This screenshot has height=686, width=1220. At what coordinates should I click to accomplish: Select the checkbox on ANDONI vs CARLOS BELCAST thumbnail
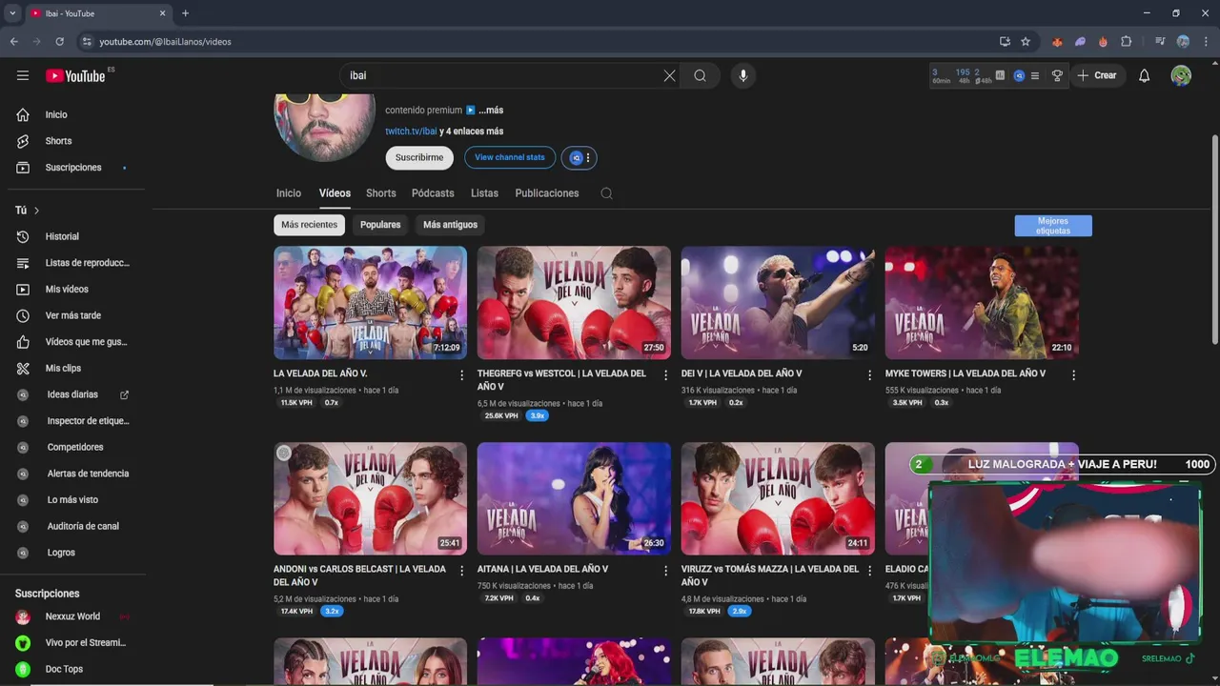tap(284, 454)
